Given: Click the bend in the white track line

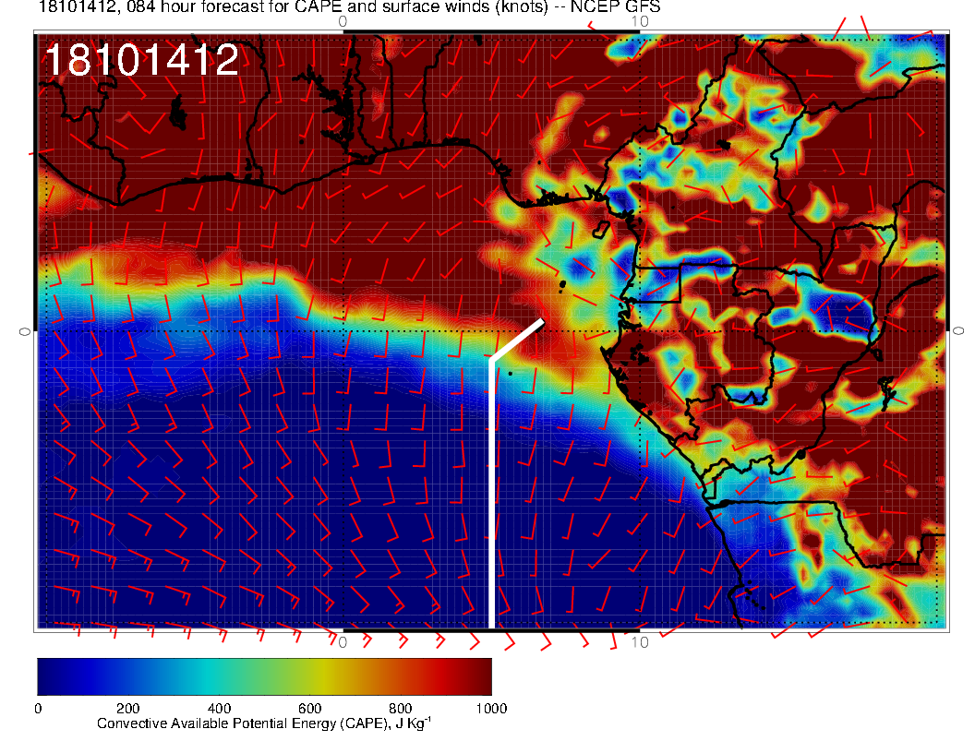Looking at the screenshot, I should (491, 359).
